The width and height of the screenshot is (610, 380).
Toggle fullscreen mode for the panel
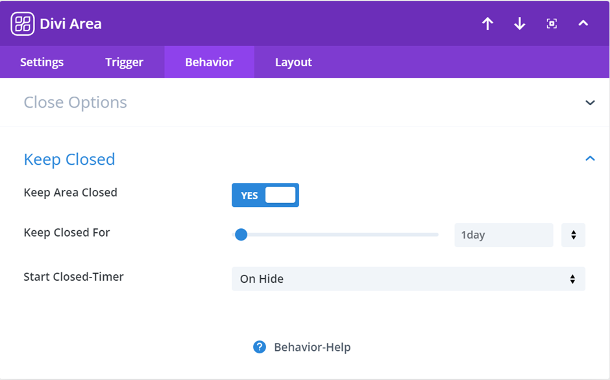pyautogui.click(x=551, y=24)
